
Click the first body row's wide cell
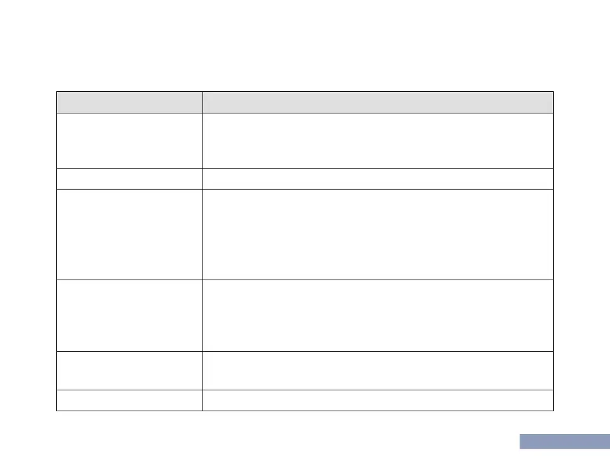point(378,141)
